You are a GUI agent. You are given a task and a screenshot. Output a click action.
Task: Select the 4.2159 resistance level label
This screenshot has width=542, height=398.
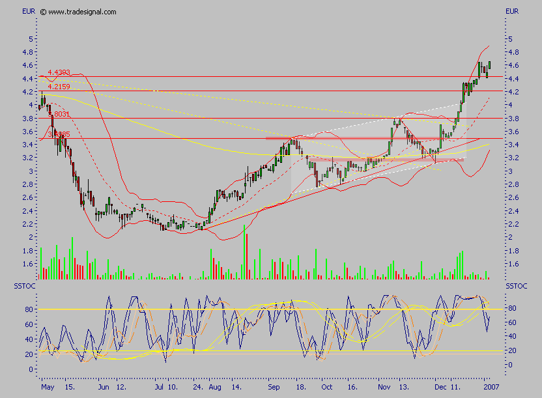59,86
